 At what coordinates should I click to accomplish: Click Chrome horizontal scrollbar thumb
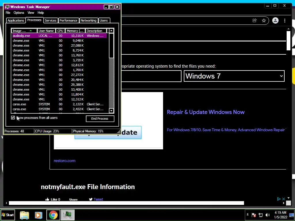coord(126,203)
